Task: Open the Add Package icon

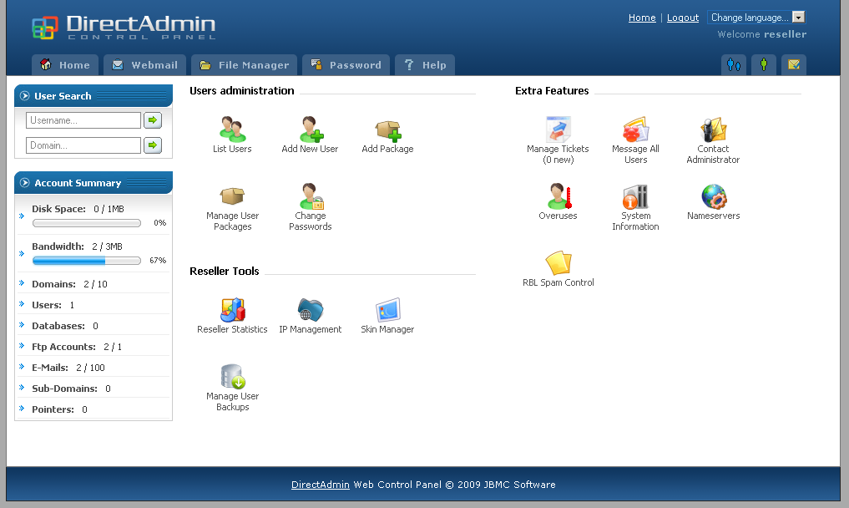Action: (x=388, y=130)
